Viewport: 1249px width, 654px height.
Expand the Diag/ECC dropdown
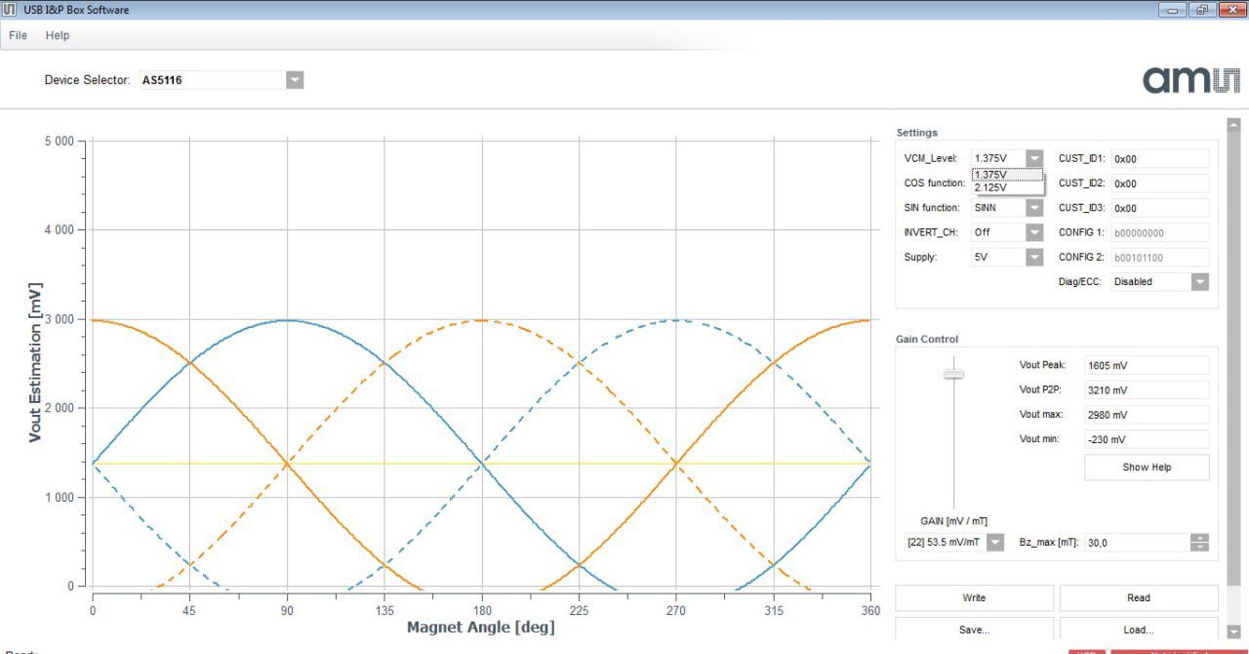(x=1199, y=281)
